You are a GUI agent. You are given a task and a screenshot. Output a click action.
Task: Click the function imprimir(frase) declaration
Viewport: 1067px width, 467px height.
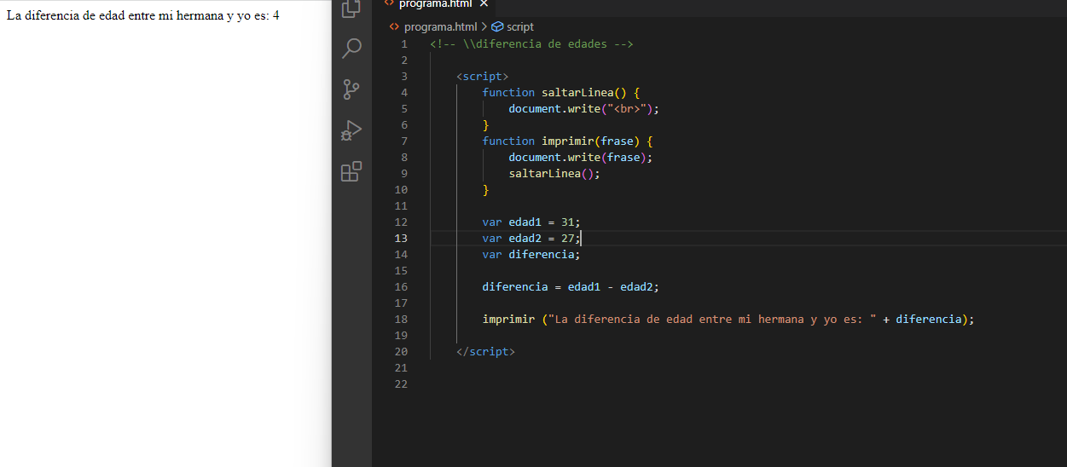tap(567, 141)
